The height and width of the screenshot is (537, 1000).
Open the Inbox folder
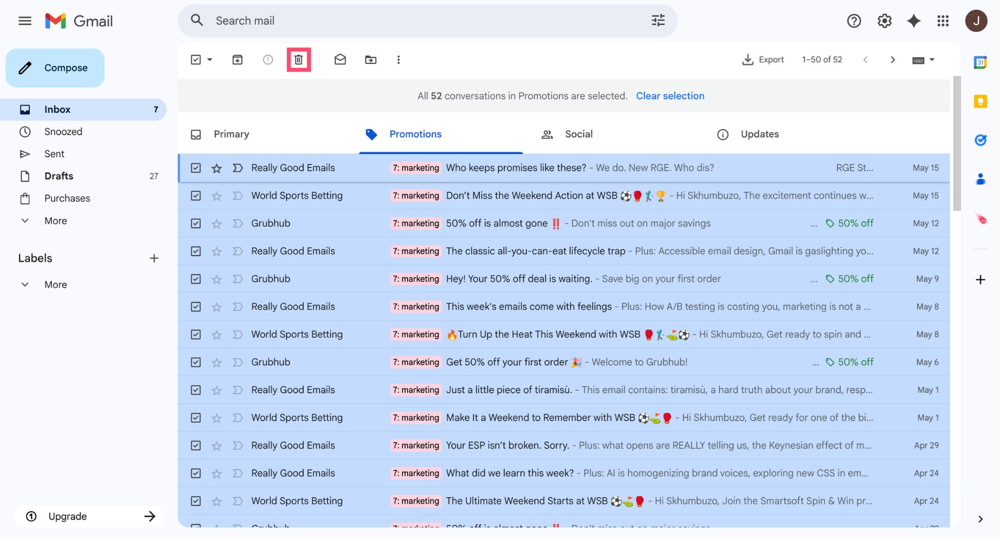coord(83,110)
